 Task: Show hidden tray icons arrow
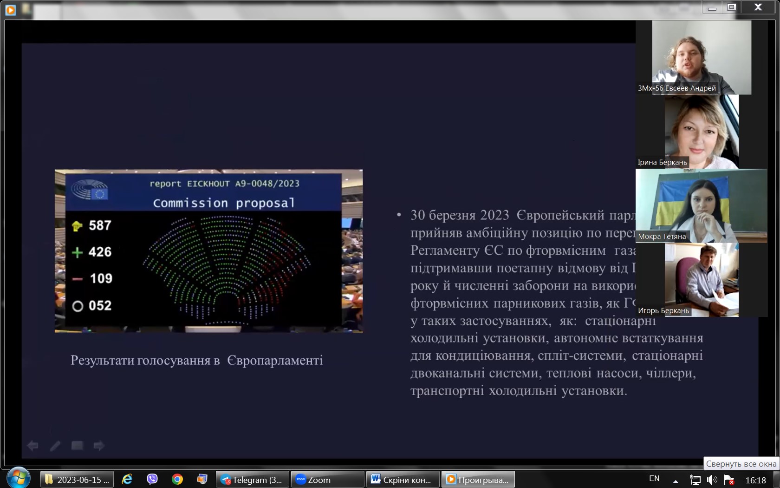click(676, 481)
